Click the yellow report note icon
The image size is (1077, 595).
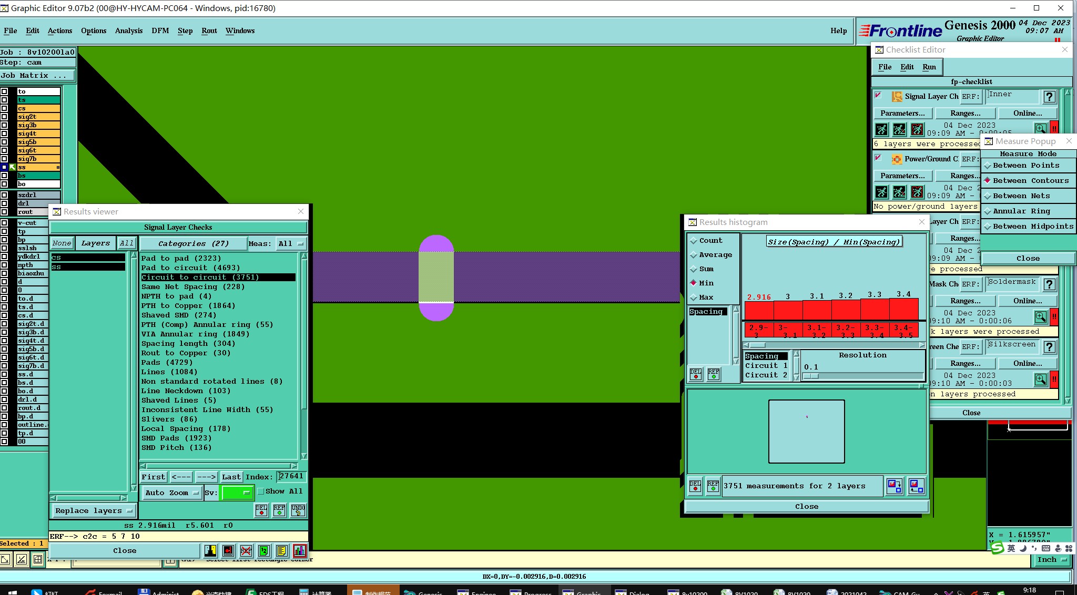(x=281, y=550)
